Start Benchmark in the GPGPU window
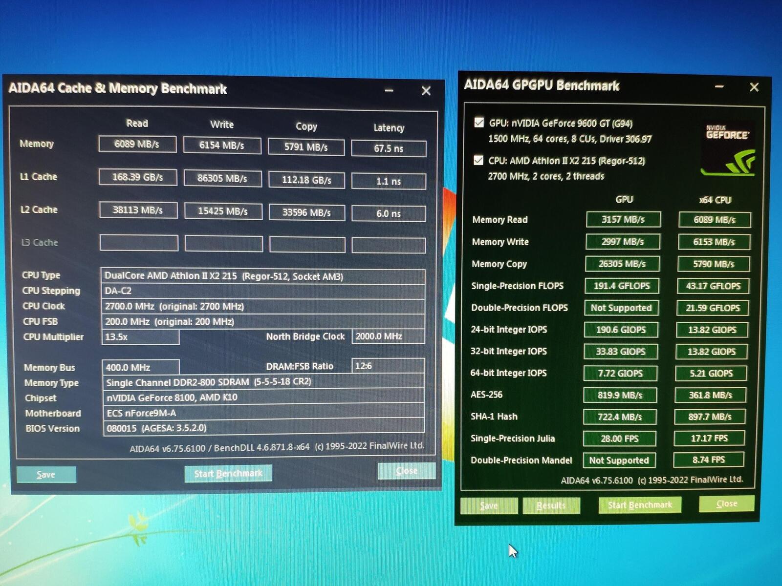This screenshot has width=782, height=586. (640, 504)
